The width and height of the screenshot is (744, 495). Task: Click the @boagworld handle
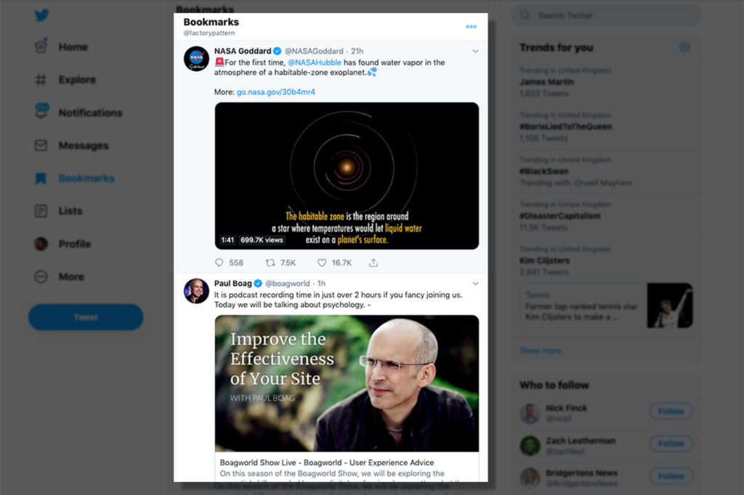288,284
